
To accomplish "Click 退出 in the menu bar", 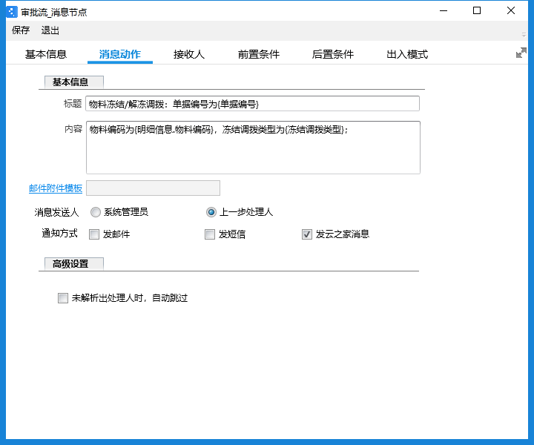I will pyautogui.click(x=50, y=30).
